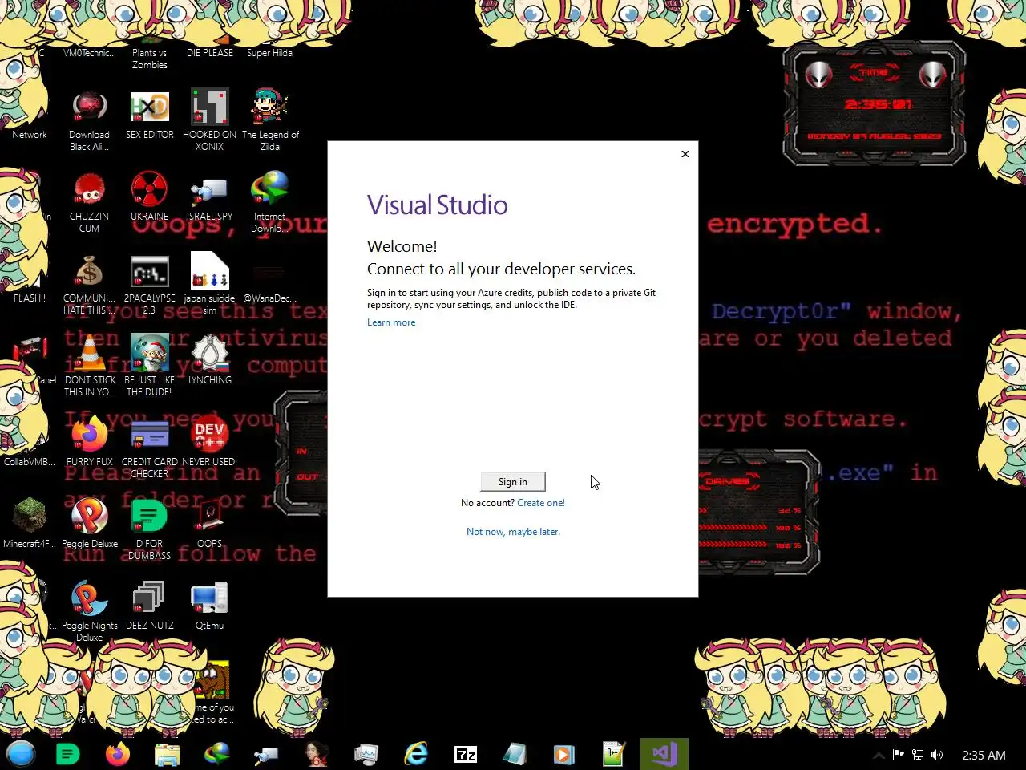Open the Create one! account link

pos(541,503)
